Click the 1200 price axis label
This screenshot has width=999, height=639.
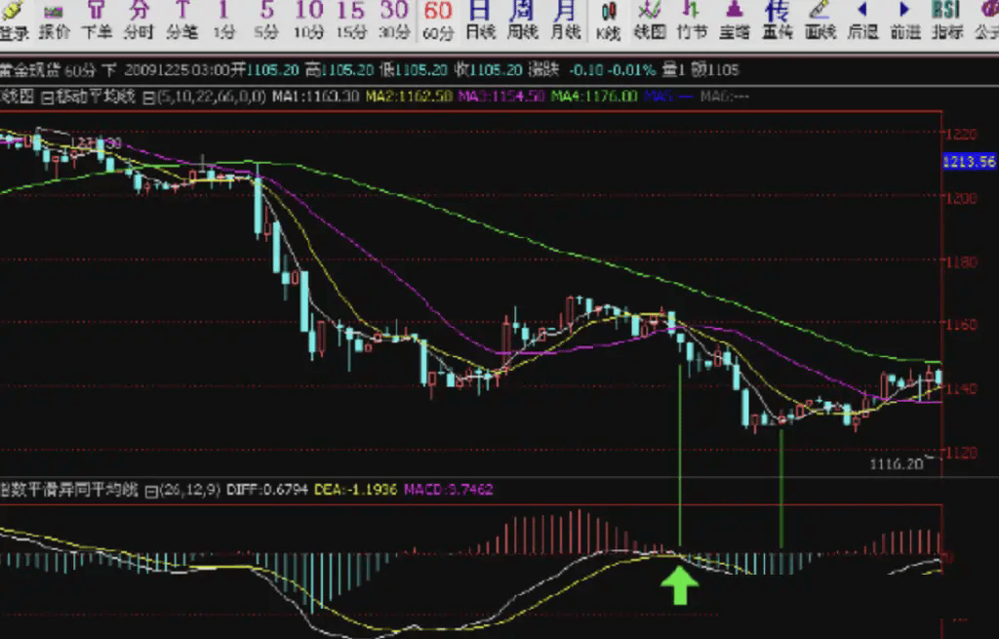(961, 198)
